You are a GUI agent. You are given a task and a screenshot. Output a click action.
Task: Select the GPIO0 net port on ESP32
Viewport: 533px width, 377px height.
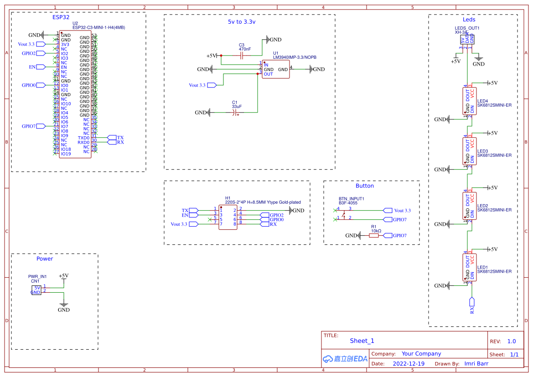point(41,85)
